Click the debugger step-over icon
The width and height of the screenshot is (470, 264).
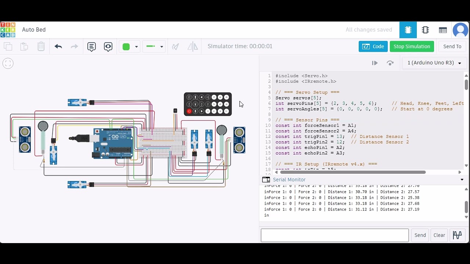(x=390, y=63)
